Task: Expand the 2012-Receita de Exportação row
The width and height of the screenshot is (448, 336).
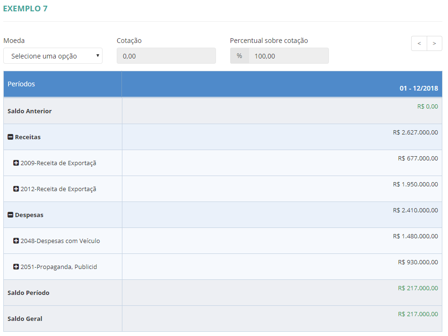Action: coord(16,189)
